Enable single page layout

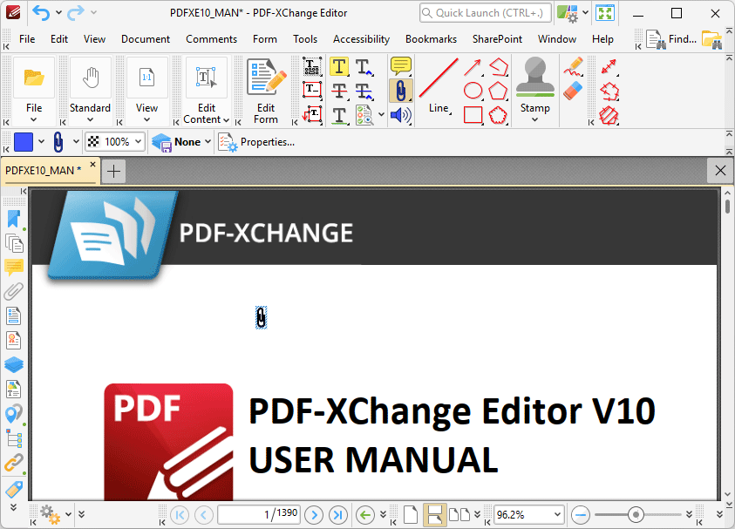click(411, 514)
